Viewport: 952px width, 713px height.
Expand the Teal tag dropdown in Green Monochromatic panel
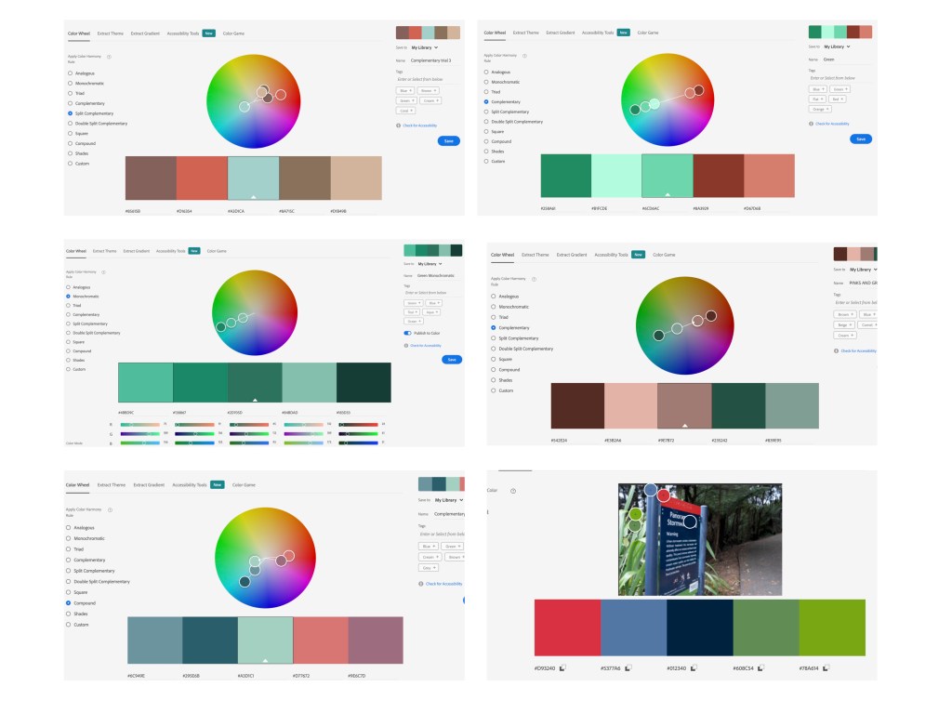click(x=412, y=311)
